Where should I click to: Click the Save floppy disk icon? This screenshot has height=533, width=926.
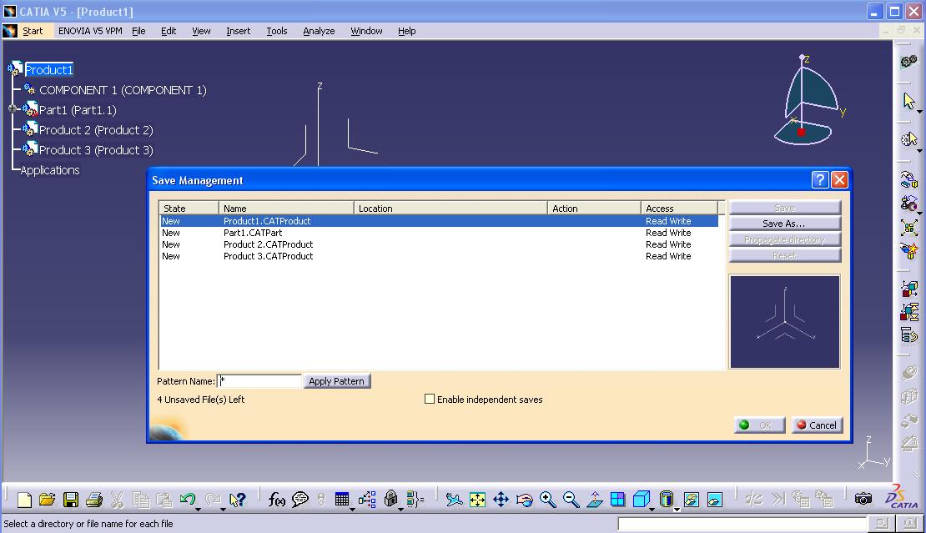pyautogui.click(x=71, y=500)
